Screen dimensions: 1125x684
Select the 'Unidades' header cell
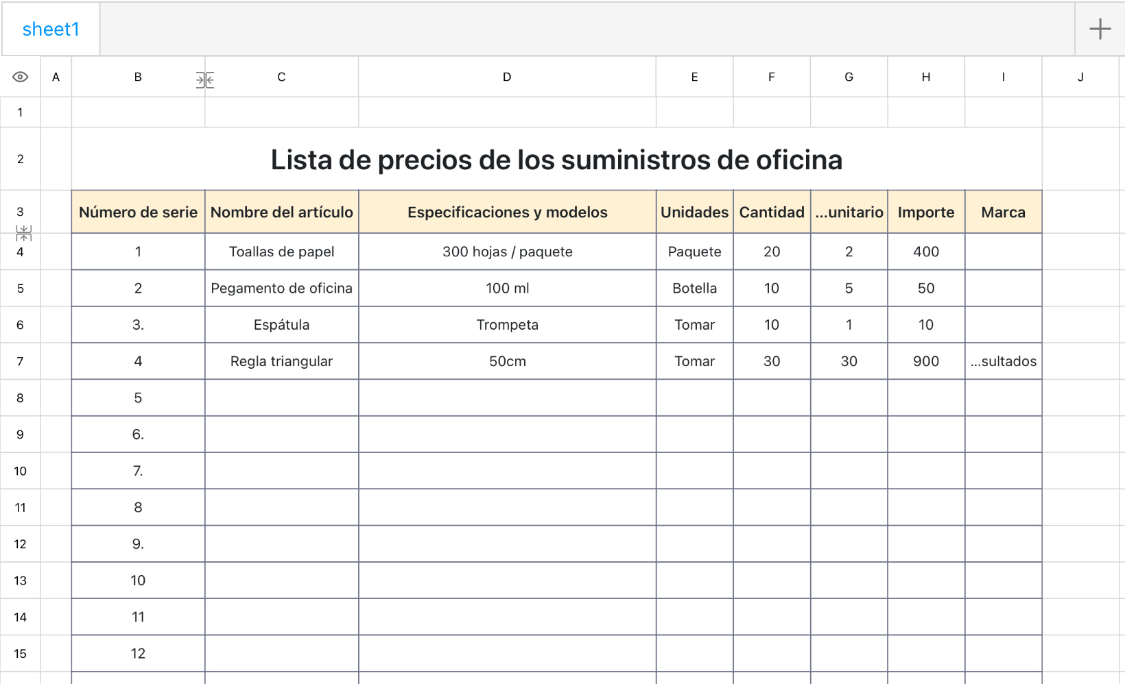(x=695, y=212)
